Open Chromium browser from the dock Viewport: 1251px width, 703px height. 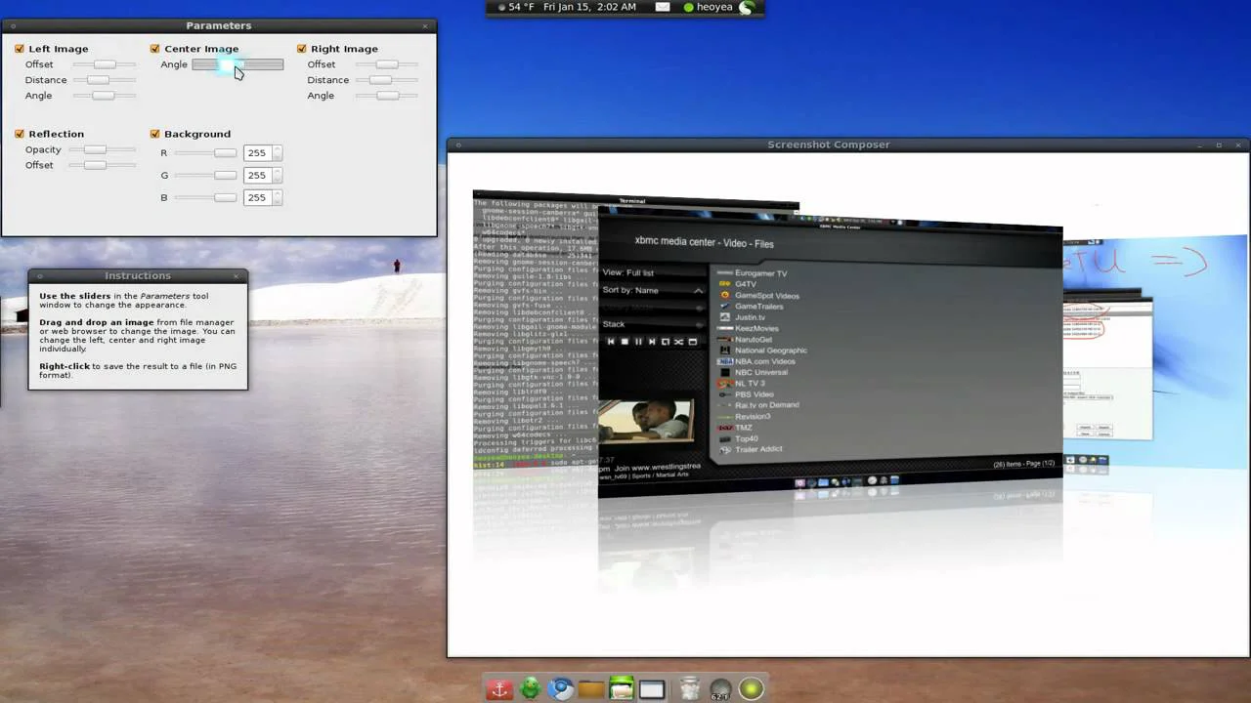(560, 688)
